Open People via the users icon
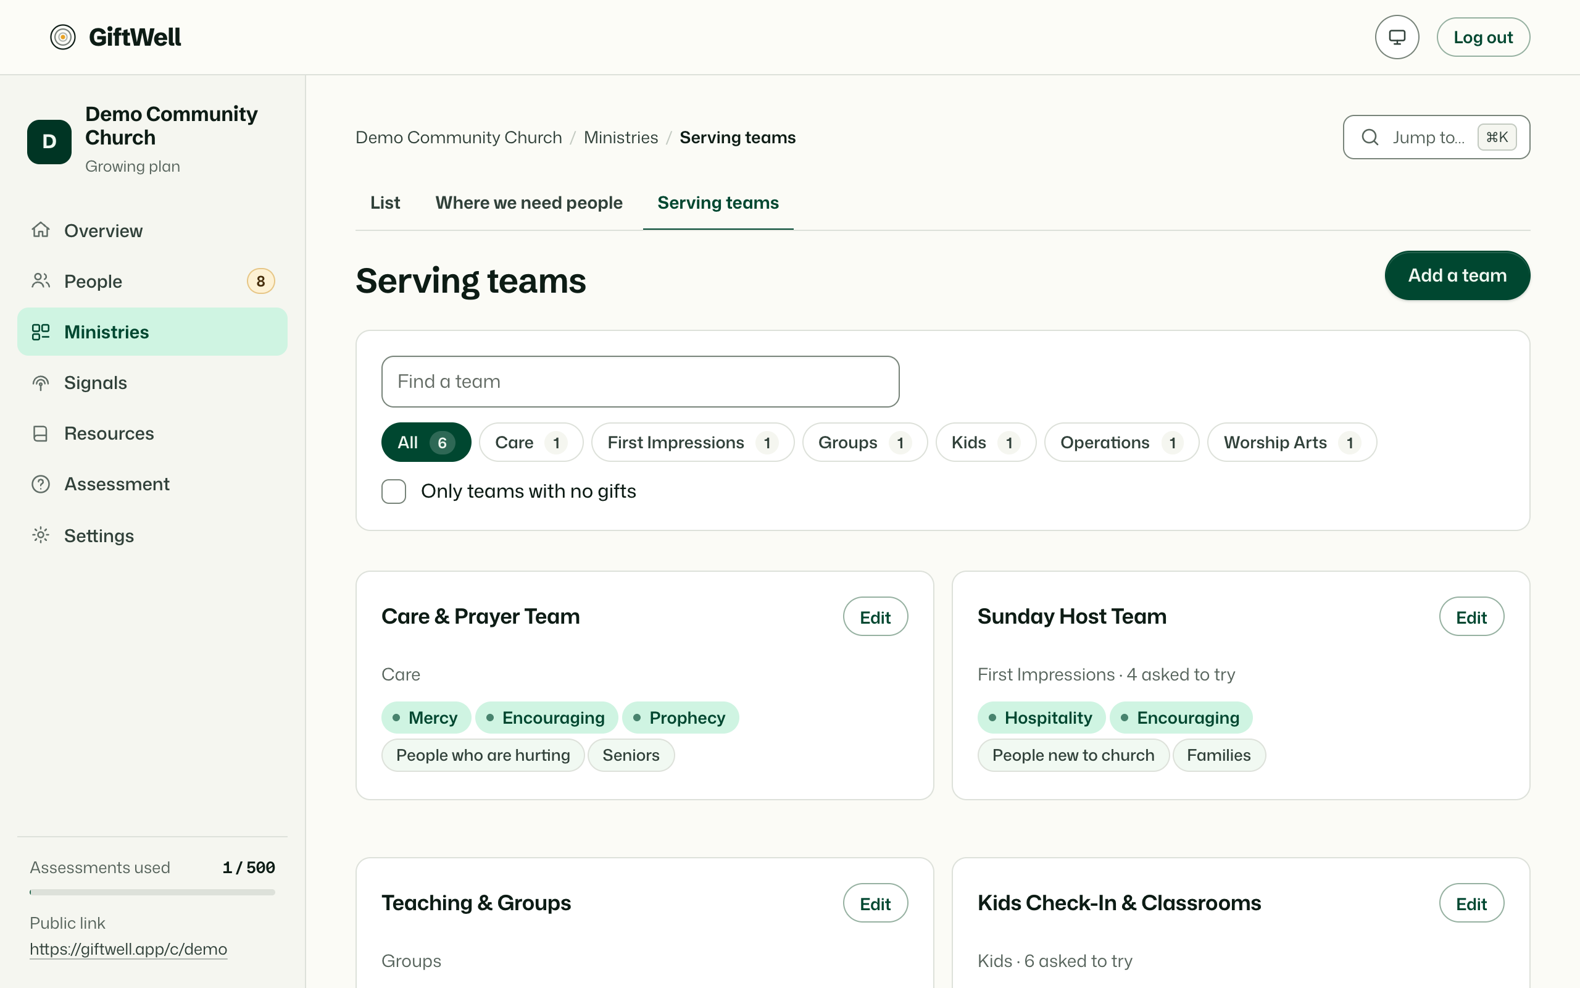The width and height of the screenshot is (1580, 988). pos(41,281)
